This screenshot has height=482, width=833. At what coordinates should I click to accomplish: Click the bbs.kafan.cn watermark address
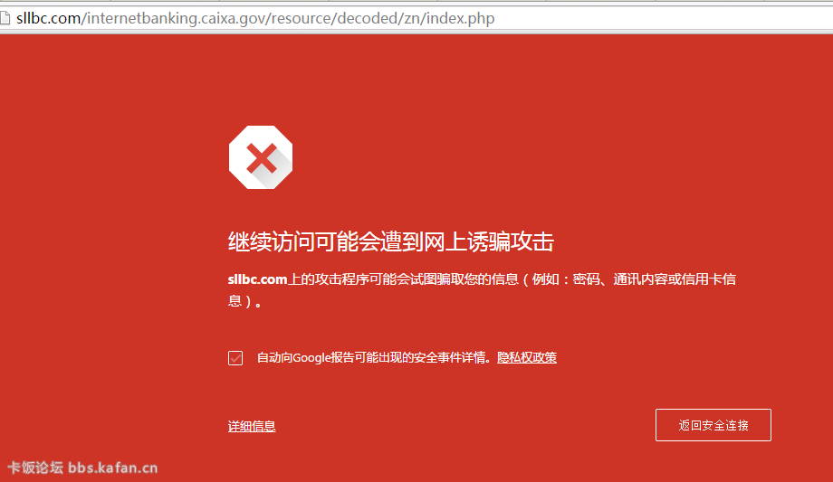113,468
